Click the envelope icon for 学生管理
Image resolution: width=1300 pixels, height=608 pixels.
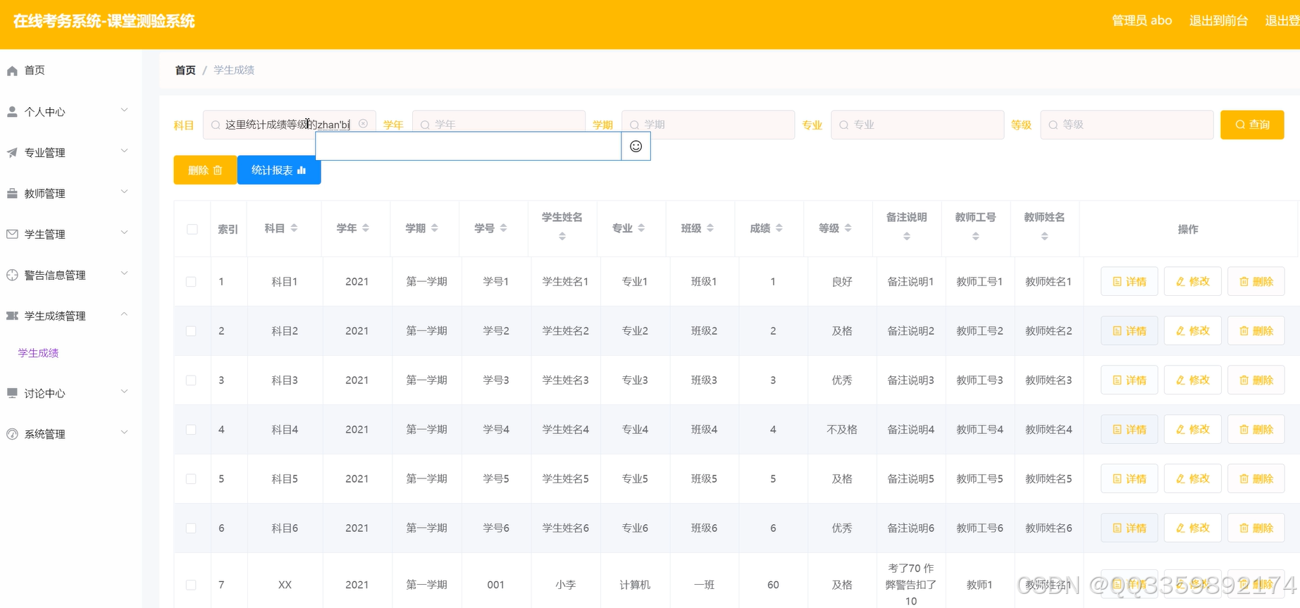pos(12,234)
